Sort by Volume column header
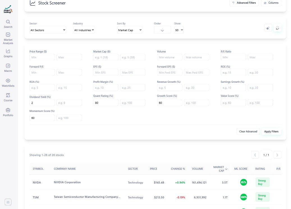The width and height of the screenshot is (291, 209). [x=198, y=169]
